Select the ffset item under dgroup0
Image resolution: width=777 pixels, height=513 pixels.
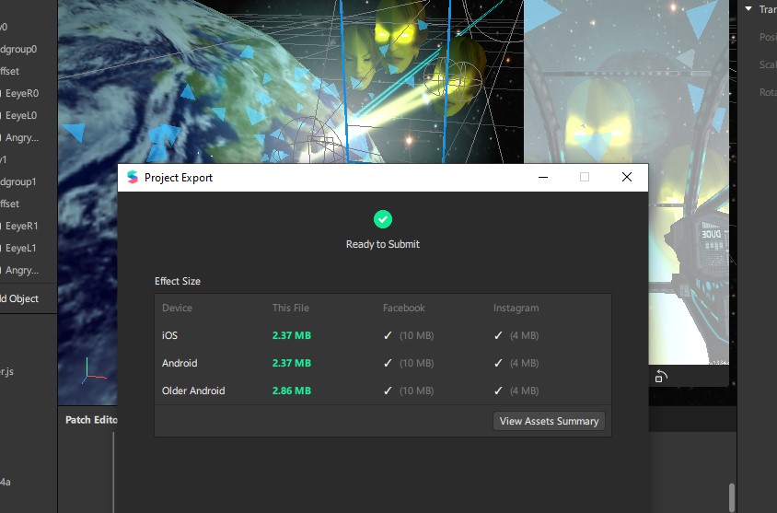[10, 71]
